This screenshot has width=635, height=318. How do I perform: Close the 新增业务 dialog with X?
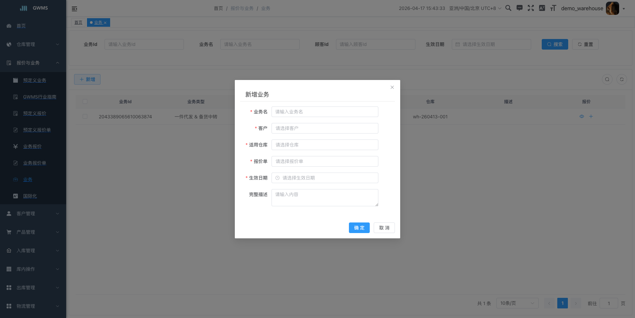(392, 87)
